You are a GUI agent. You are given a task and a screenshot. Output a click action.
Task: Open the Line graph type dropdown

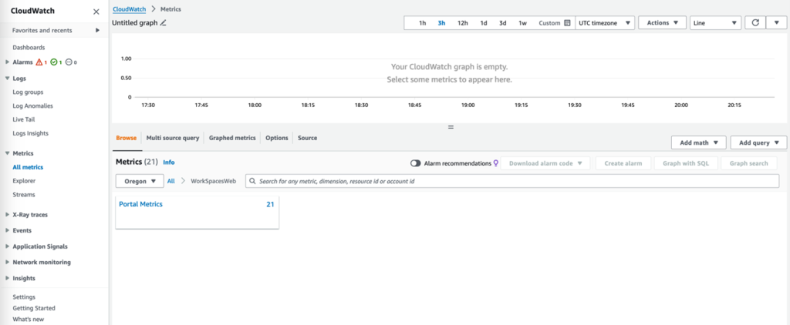click(716, 22)
